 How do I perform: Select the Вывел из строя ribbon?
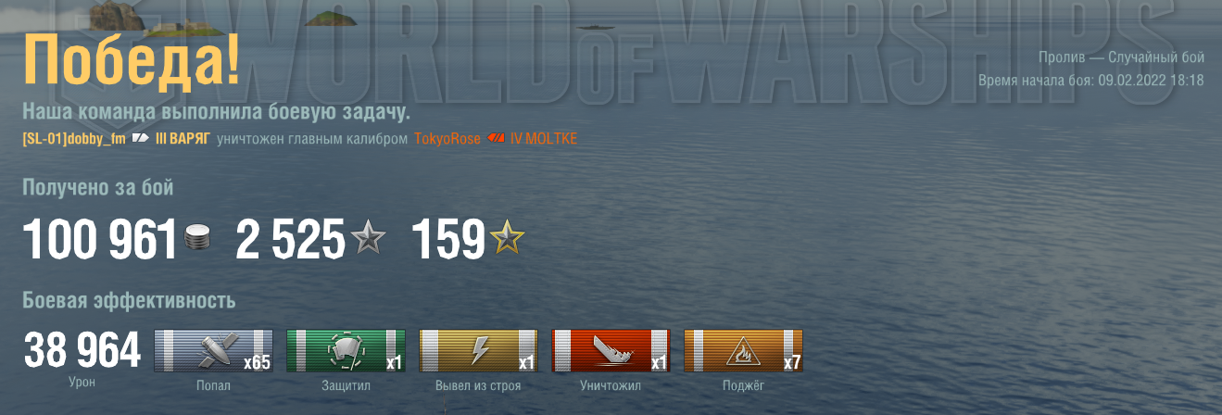pyautogui.click(x=478, y=351)
